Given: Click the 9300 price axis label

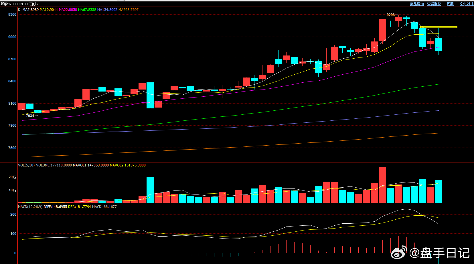Looking at the screenshot, I should [12, 15].
